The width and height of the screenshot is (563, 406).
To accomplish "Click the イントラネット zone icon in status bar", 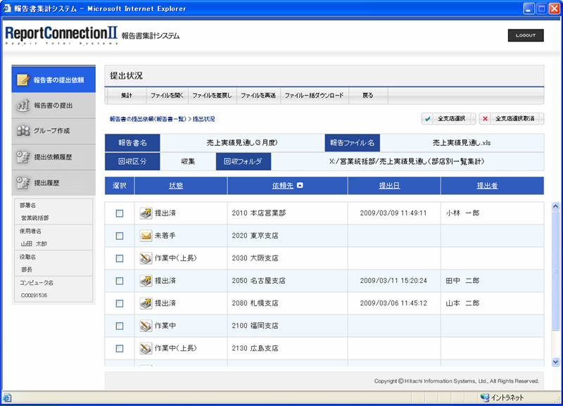I will 485,398.
